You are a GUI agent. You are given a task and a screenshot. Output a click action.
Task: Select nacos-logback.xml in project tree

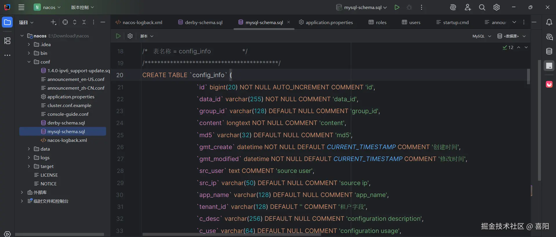pyautogui.click(x=64, y=140)
